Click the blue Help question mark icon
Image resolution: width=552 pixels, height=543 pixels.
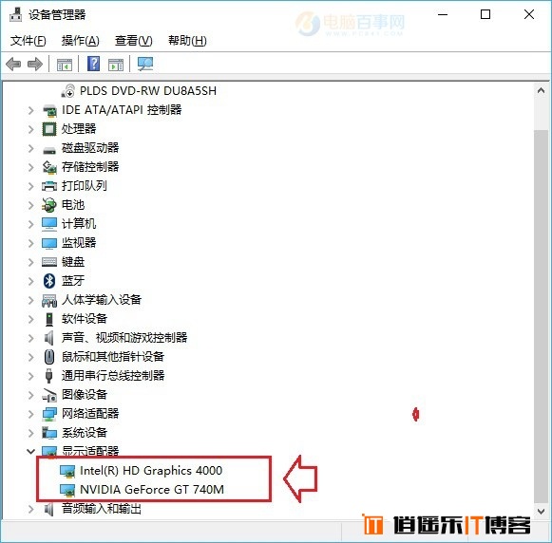[x=93, y=64]
